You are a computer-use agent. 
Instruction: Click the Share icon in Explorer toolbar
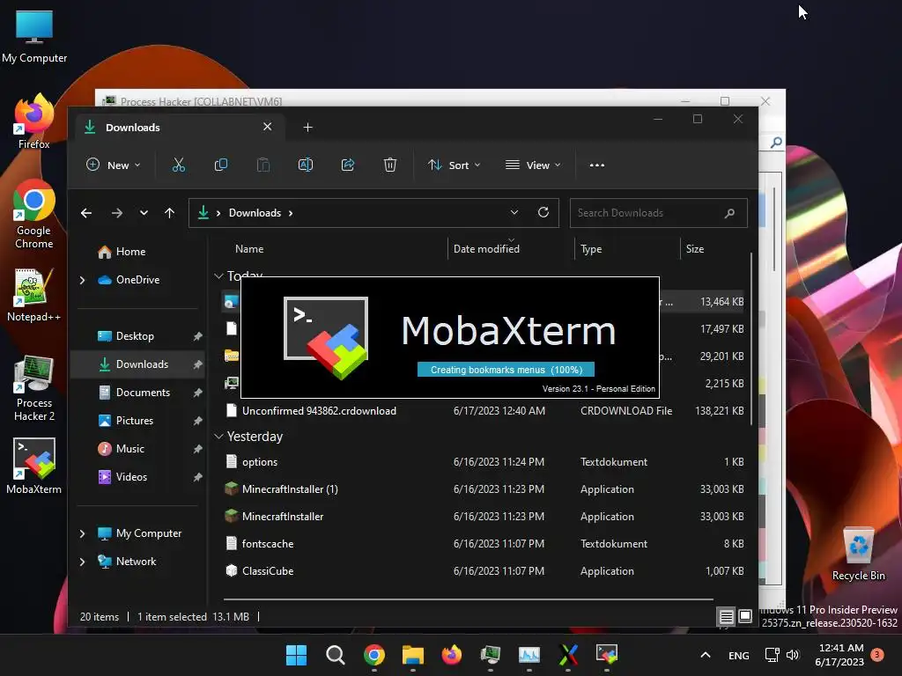click(x=347, y=165)
